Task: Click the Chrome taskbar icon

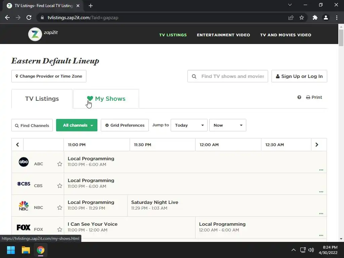Action: [x=41, y=250]
